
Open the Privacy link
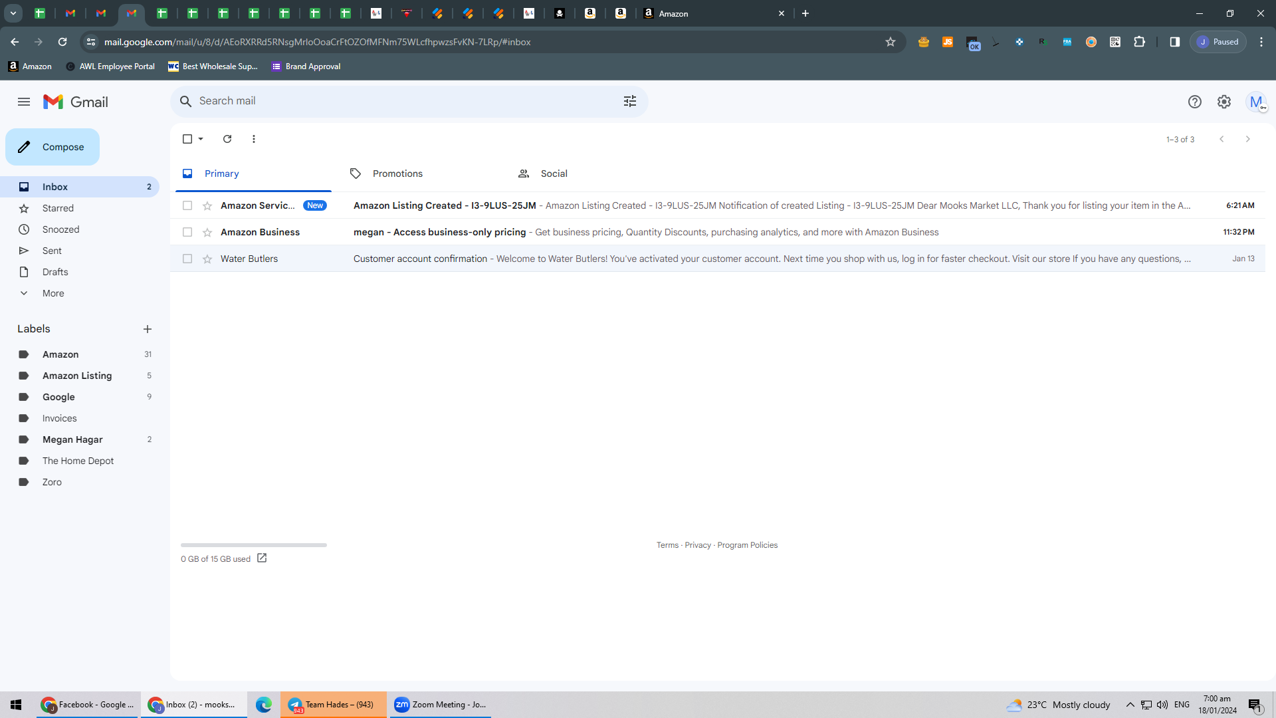698,545
